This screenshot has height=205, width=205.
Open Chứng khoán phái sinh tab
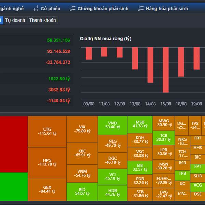point(103,9)
